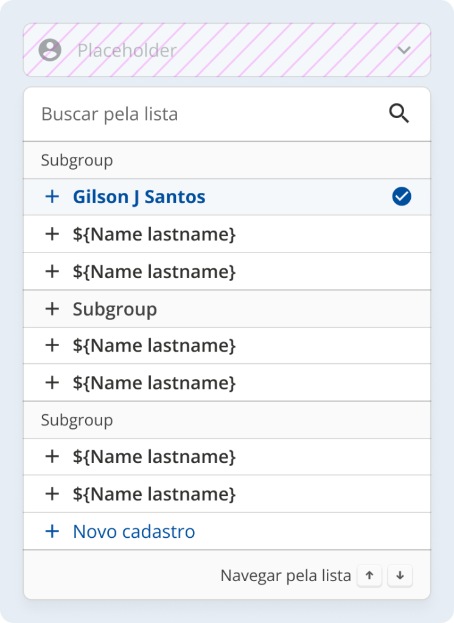
Task: Click the Navegar pela lista label
Action: pos(285,576)
